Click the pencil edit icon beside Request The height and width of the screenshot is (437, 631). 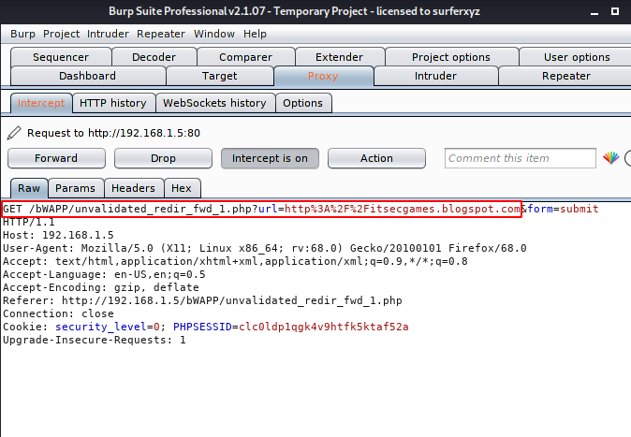(x=14, y=133)
